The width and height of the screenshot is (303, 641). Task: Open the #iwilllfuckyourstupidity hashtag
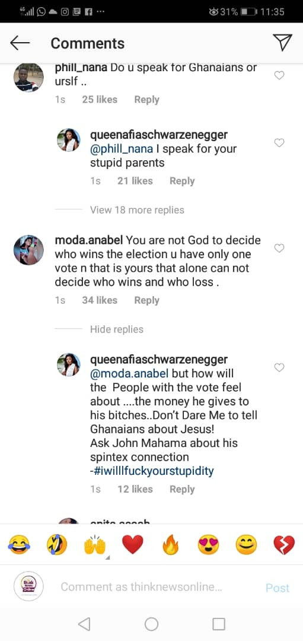pyautogui.click(x=152, y=471)
